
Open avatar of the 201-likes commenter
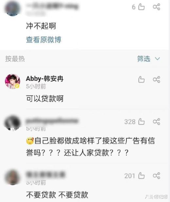[12, 177]
